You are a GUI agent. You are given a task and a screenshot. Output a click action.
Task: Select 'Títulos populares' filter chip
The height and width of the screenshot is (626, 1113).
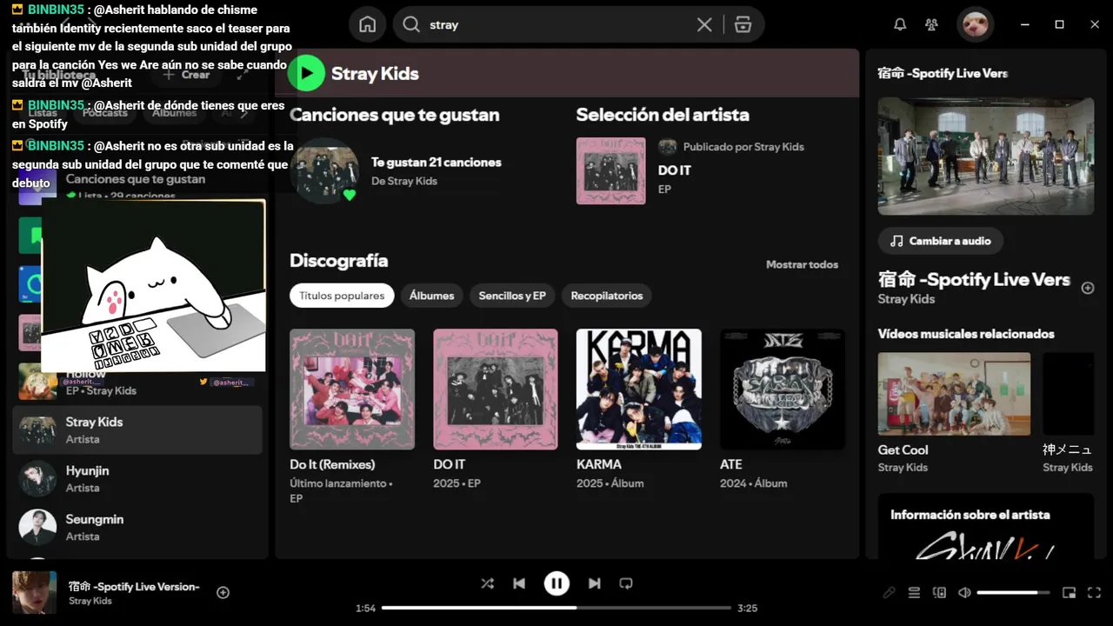click(342, 296)
